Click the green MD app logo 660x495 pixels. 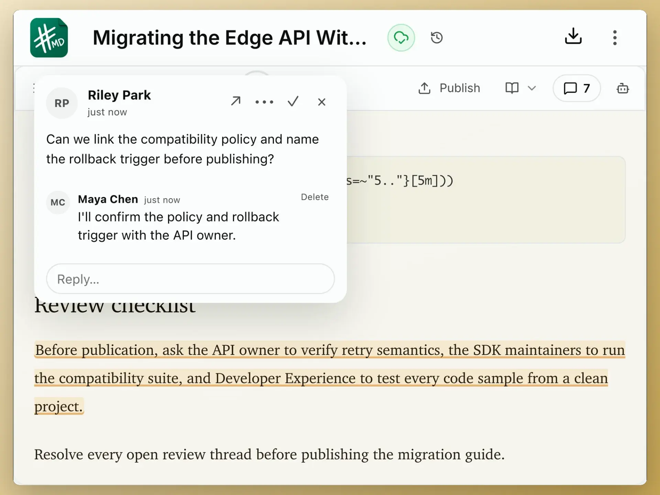[49, 37]
